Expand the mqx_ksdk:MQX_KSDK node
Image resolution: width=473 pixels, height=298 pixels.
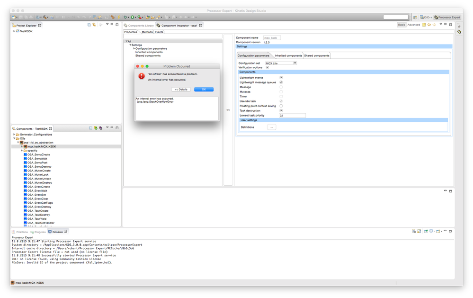[22, 146]
